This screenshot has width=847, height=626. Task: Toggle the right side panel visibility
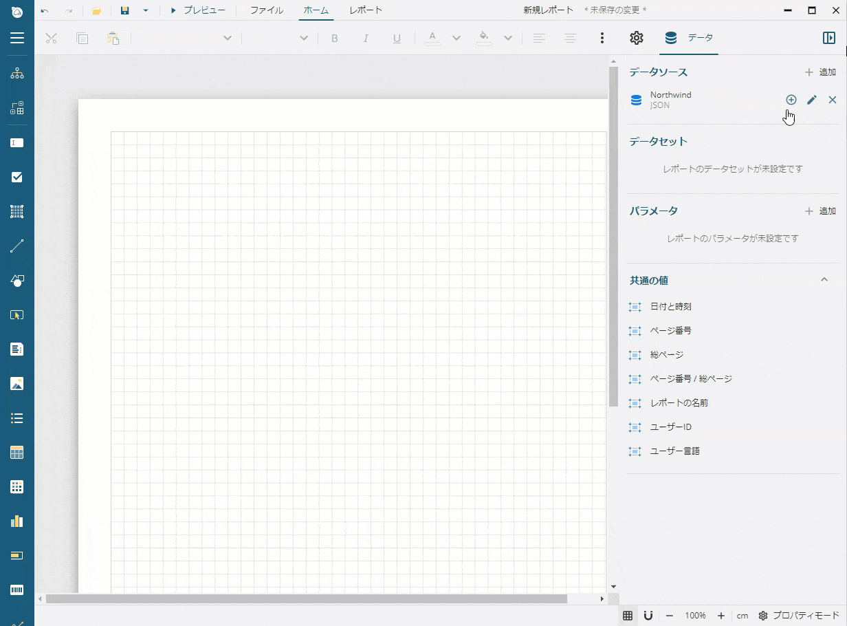(x=829, y=38)
